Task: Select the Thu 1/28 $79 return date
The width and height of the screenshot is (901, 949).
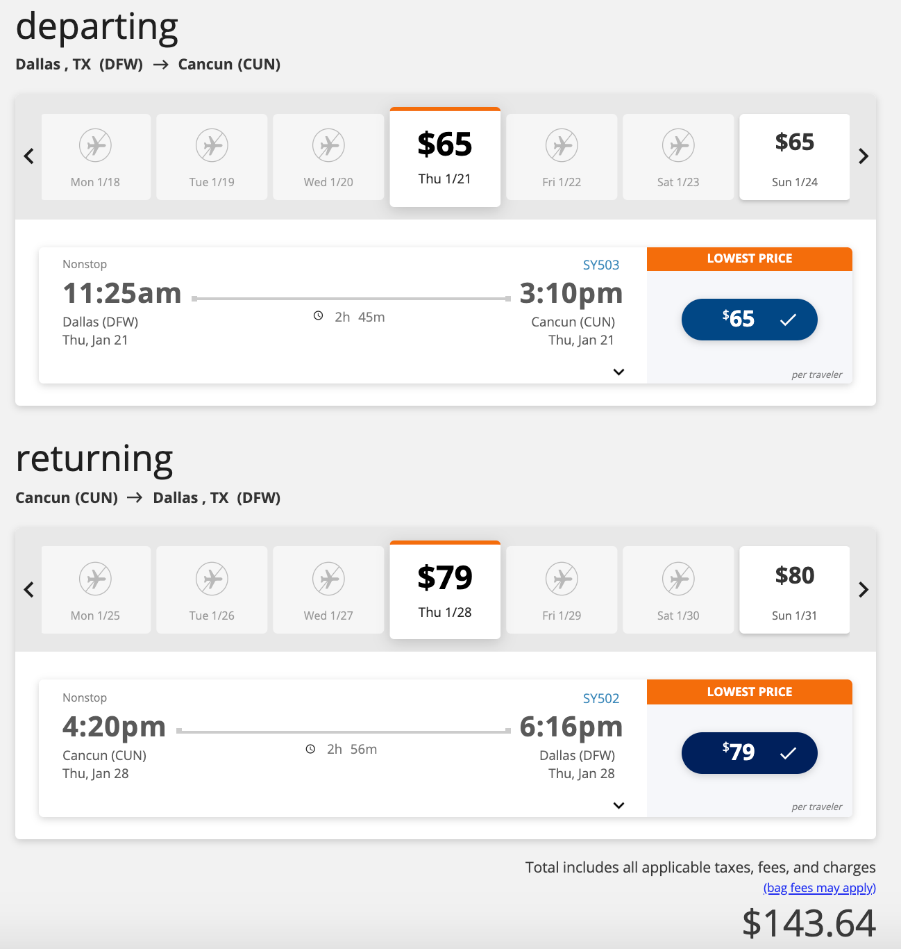Action: 445,591
